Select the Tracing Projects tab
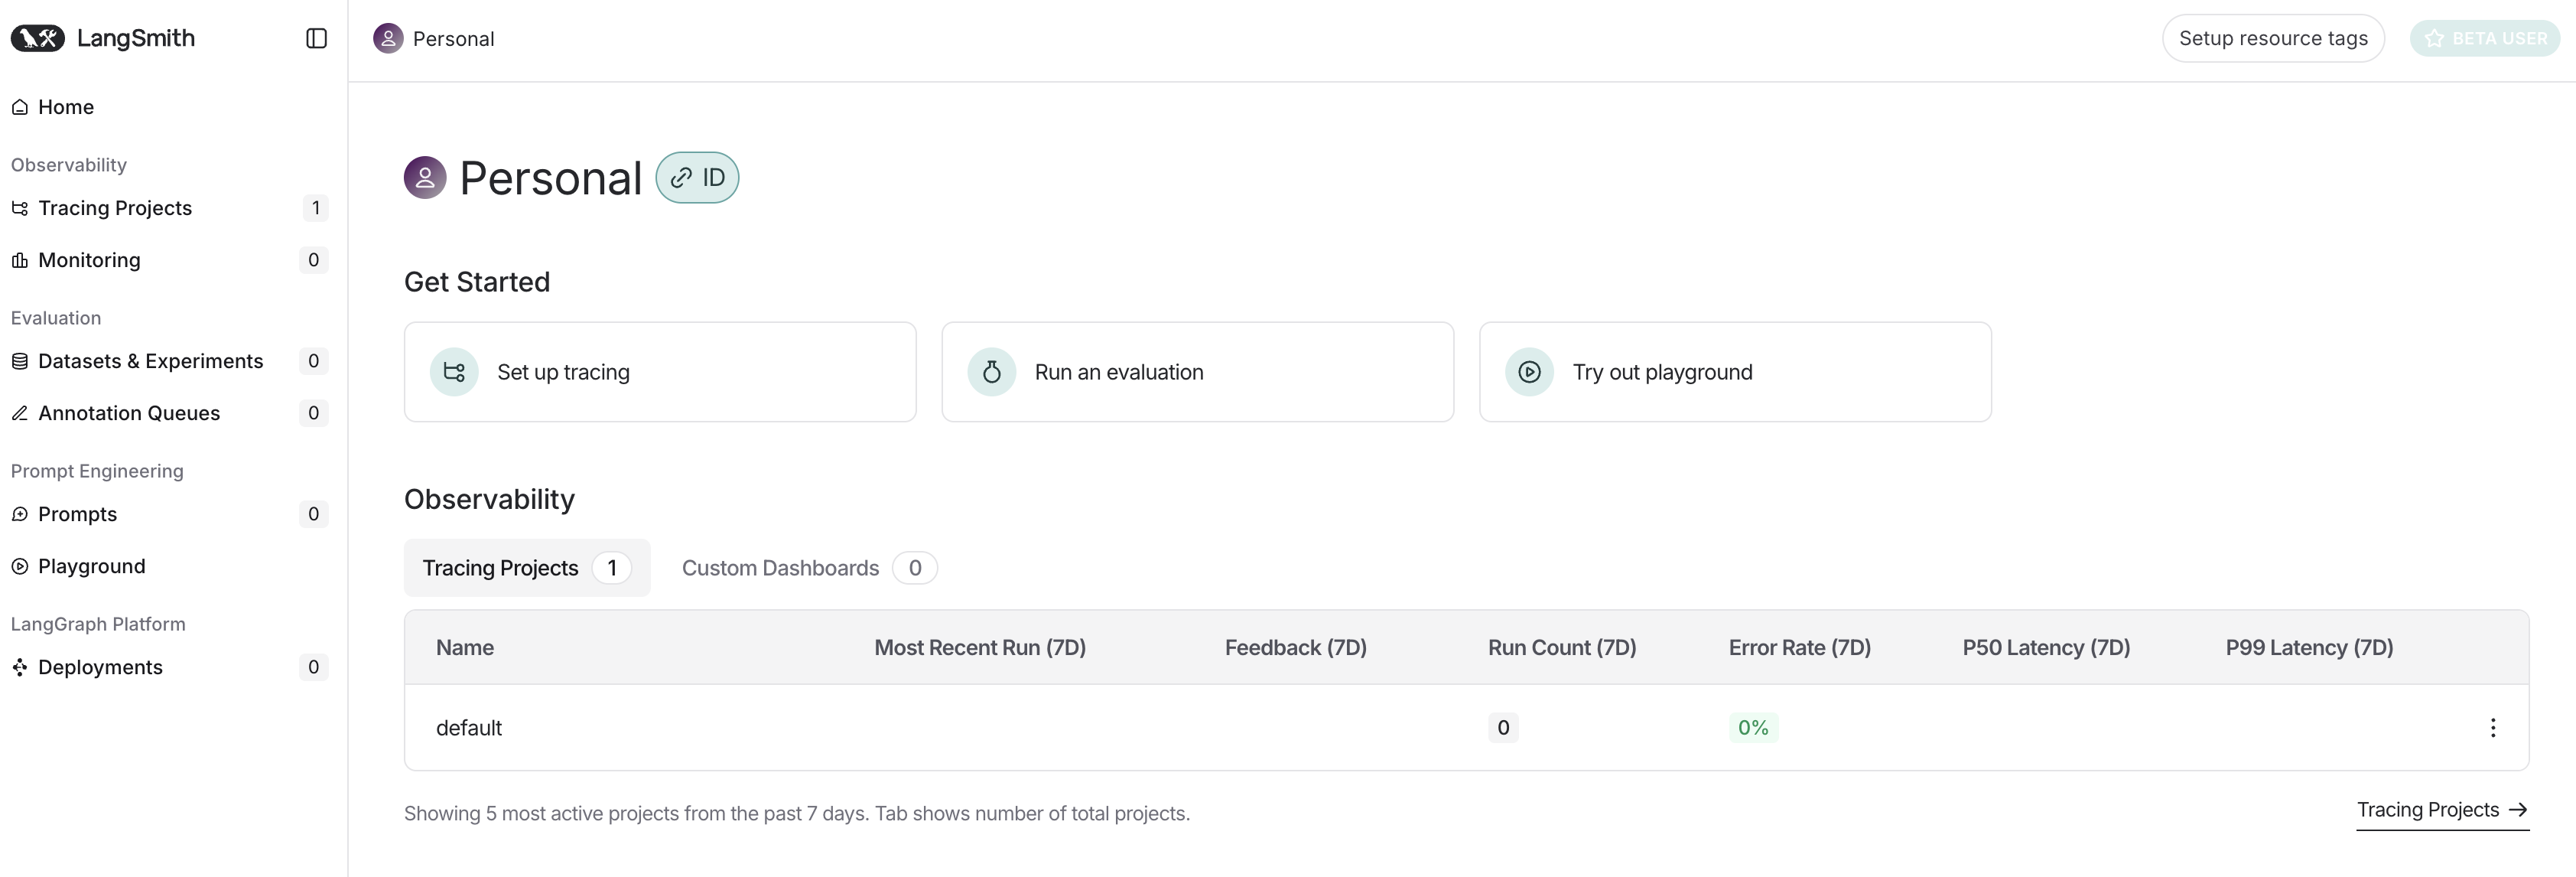The height and width of the screenshot is (877, 2576). [x=527, y=568]
